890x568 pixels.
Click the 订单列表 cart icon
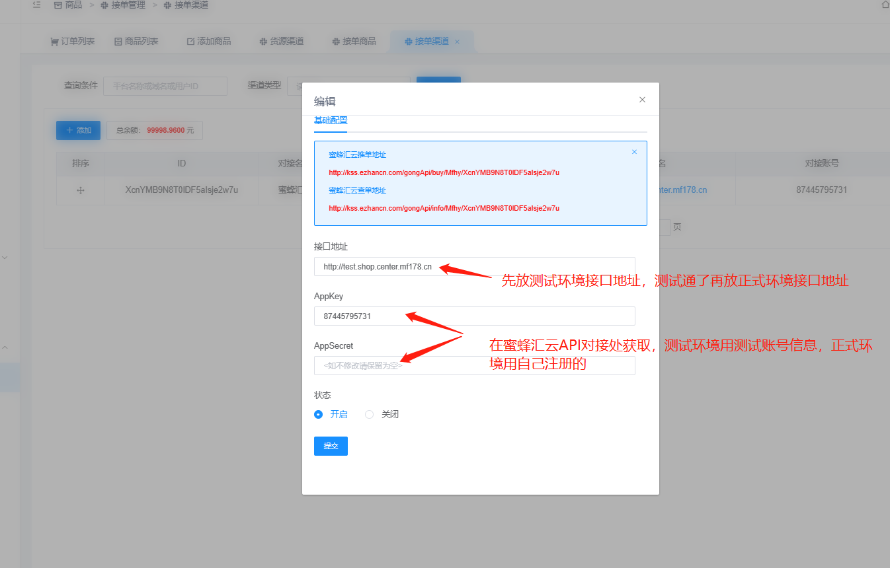coord(54,42)
